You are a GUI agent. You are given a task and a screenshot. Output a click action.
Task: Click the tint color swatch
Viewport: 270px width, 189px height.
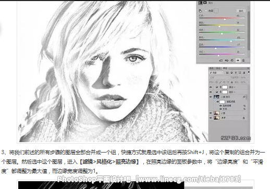pyautogui.click(x=216, y=11)
